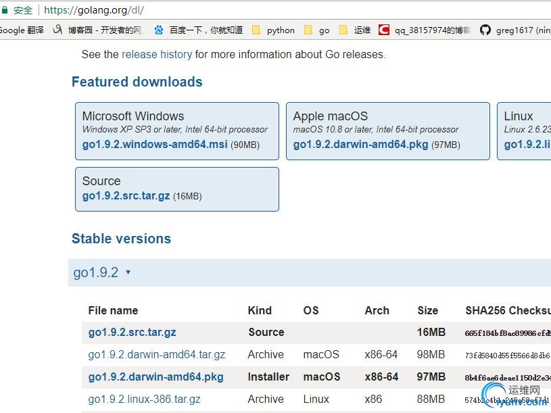The height and width of the screenshot is (413, 551).
Task: Select the Apple macOS featured download box title
Action: (x=331, y=116)
